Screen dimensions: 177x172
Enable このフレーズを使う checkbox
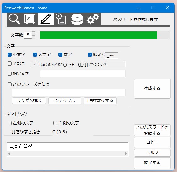click(x=10, y=84)
